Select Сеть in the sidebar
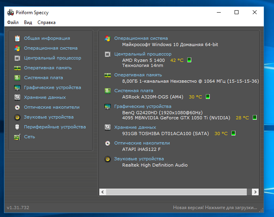Screen dimensions: 274x217 30,137
